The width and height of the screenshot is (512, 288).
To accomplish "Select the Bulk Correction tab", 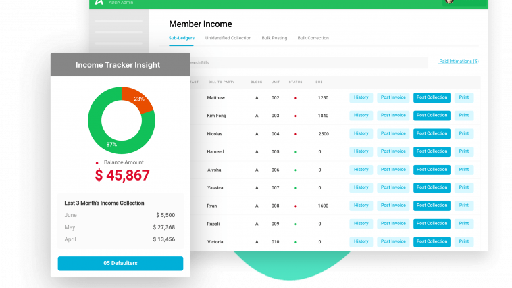I will point(313,38).
